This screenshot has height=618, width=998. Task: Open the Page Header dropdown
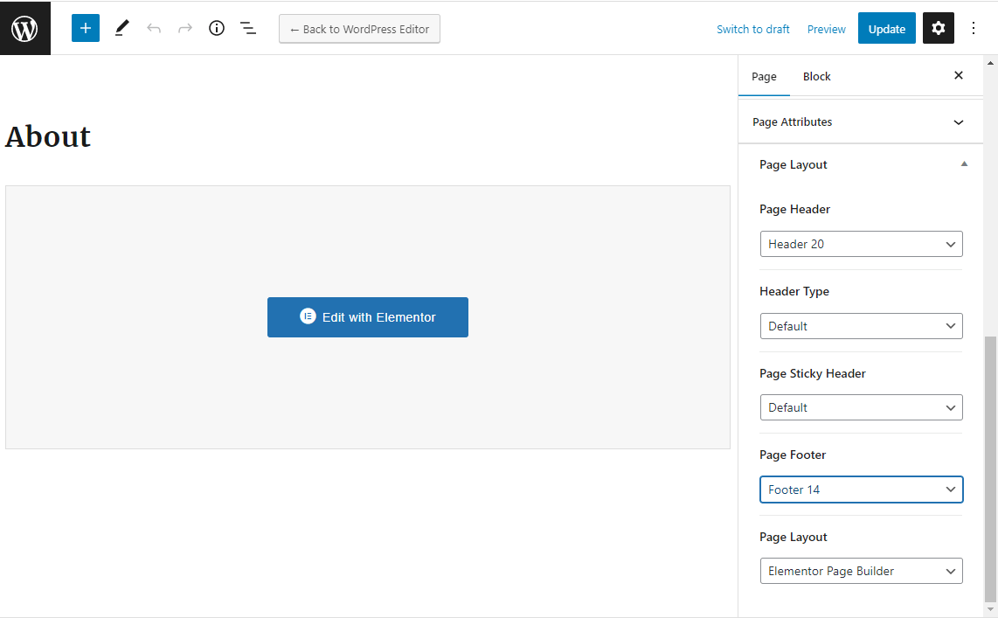(861, 244)
